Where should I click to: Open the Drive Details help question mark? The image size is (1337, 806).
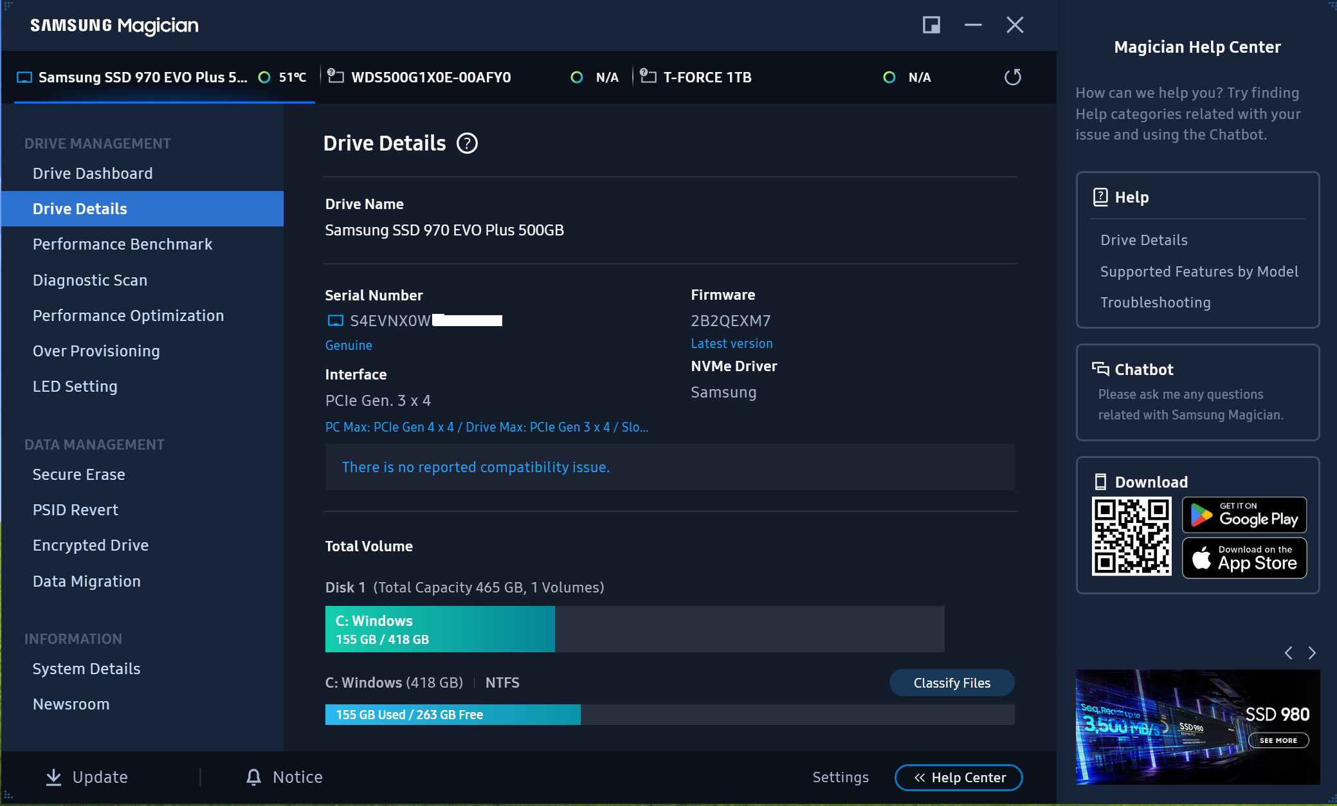pos(467,143)
